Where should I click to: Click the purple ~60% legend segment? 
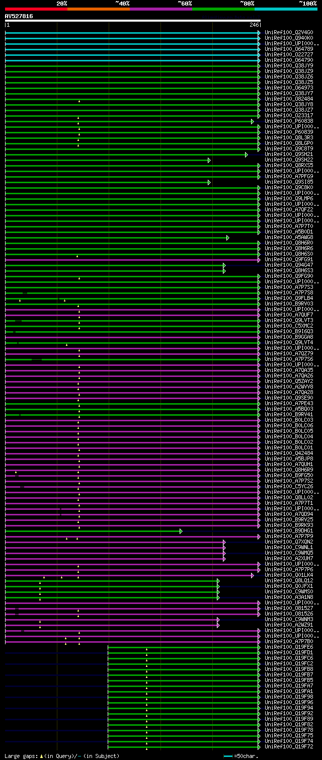point(161,9)
